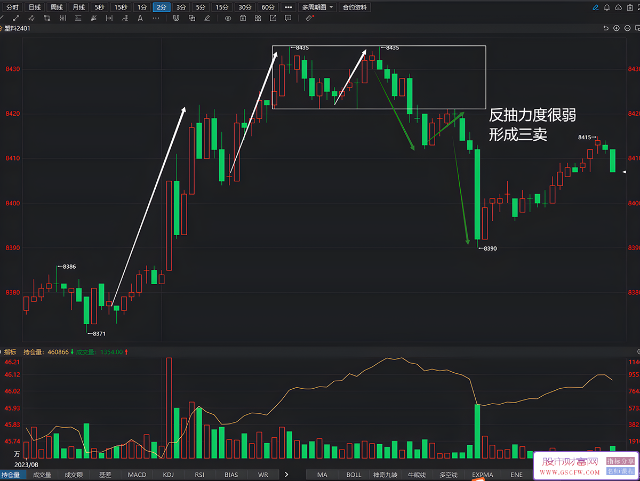Toggle magnet snap mode

176,18
